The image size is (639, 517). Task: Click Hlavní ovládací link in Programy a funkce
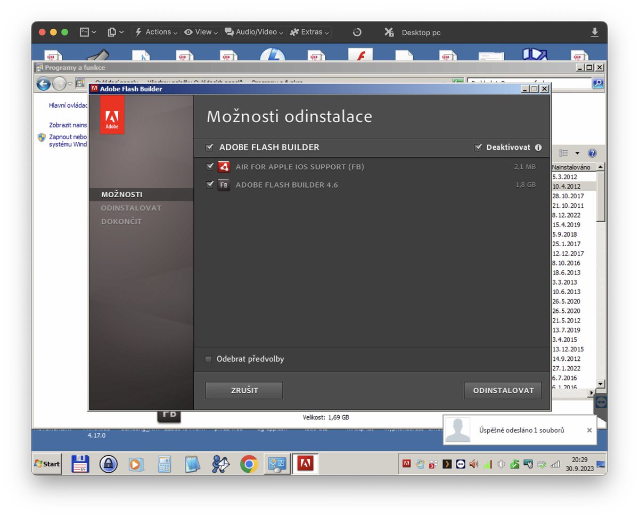coord(68,106)
